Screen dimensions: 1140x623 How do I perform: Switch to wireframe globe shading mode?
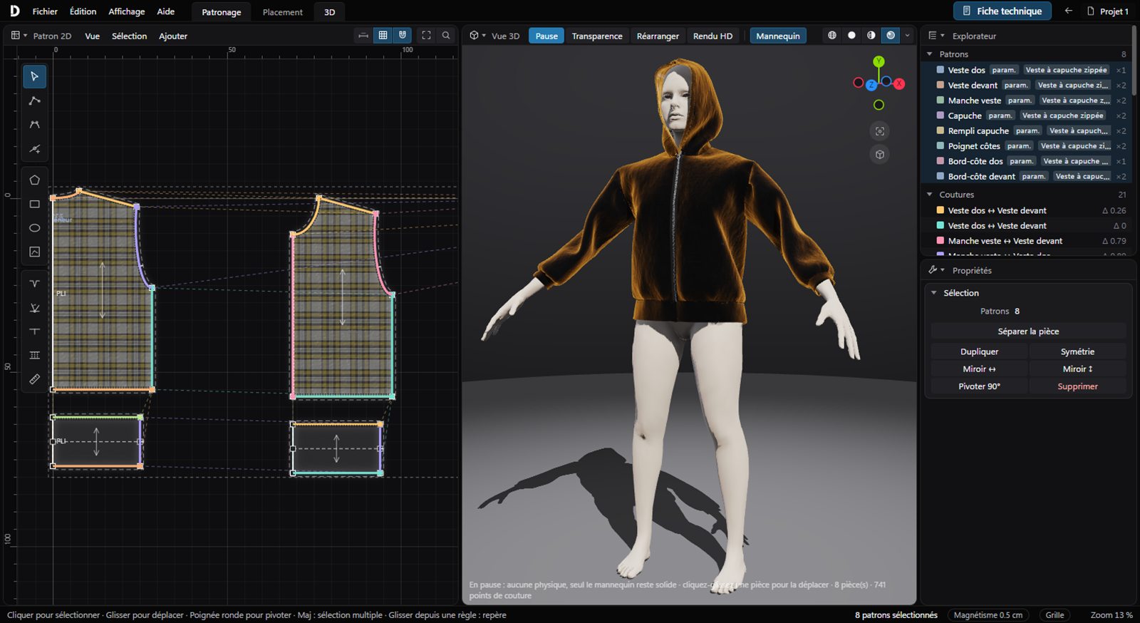[x=832, y=35]
